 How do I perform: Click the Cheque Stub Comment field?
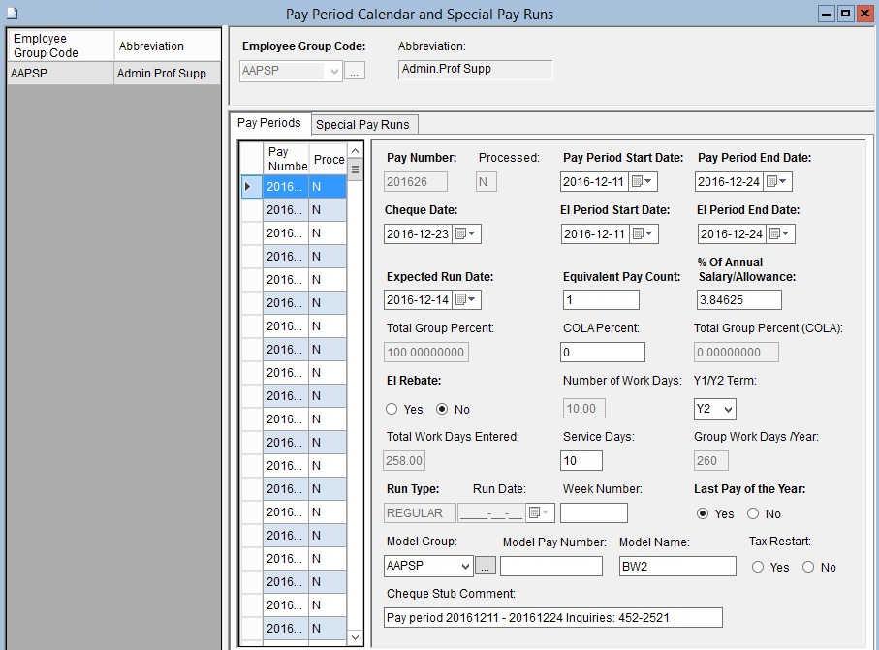(552, 618)
